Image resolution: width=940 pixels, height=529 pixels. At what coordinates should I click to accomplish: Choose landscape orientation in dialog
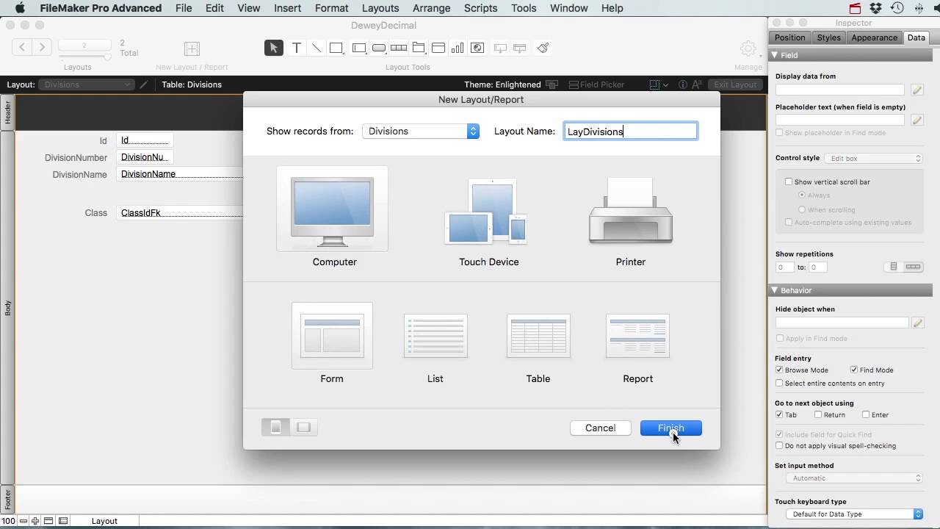coord(303,427)
